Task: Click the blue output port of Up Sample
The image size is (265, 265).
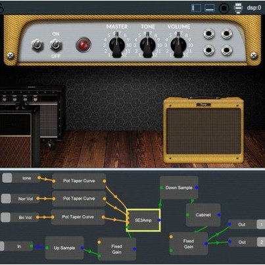Action: point(82,248)
